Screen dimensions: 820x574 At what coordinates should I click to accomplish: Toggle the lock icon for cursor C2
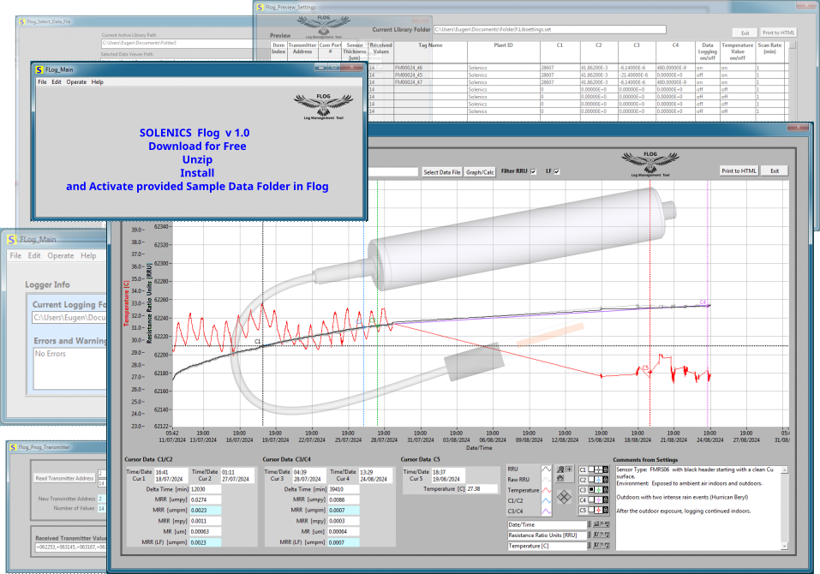tap(606, 480)
